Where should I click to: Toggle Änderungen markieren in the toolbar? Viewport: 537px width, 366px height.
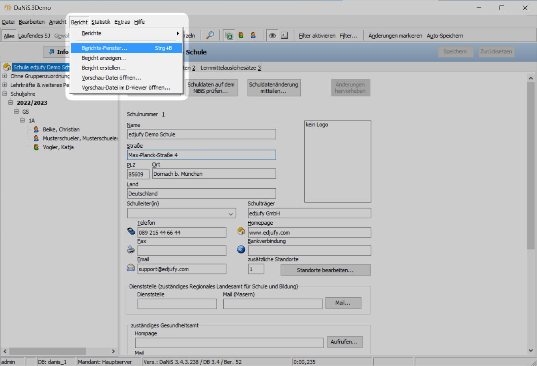pos(395,36)
